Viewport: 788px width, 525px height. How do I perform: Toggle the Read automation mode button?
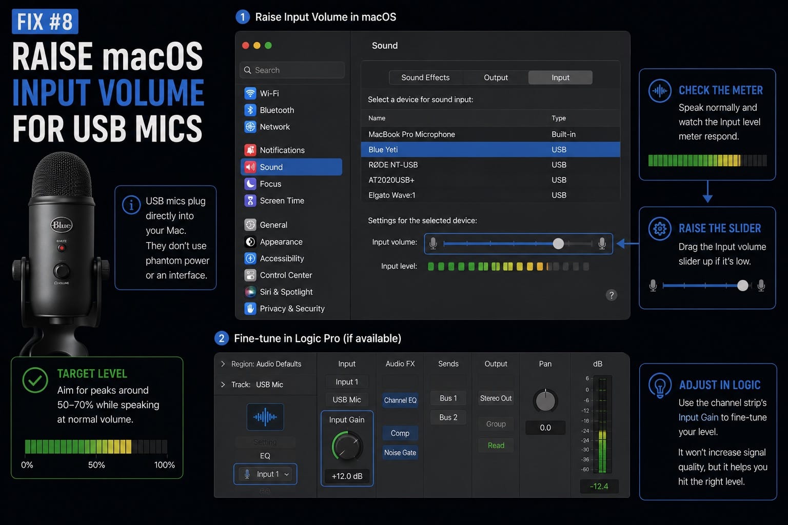(496, 446)
